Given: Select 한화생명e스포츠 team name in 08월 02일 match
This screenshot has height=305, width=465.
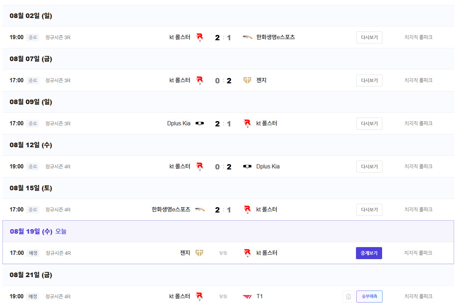Looking at the screenshot, I should coord(276,37).
